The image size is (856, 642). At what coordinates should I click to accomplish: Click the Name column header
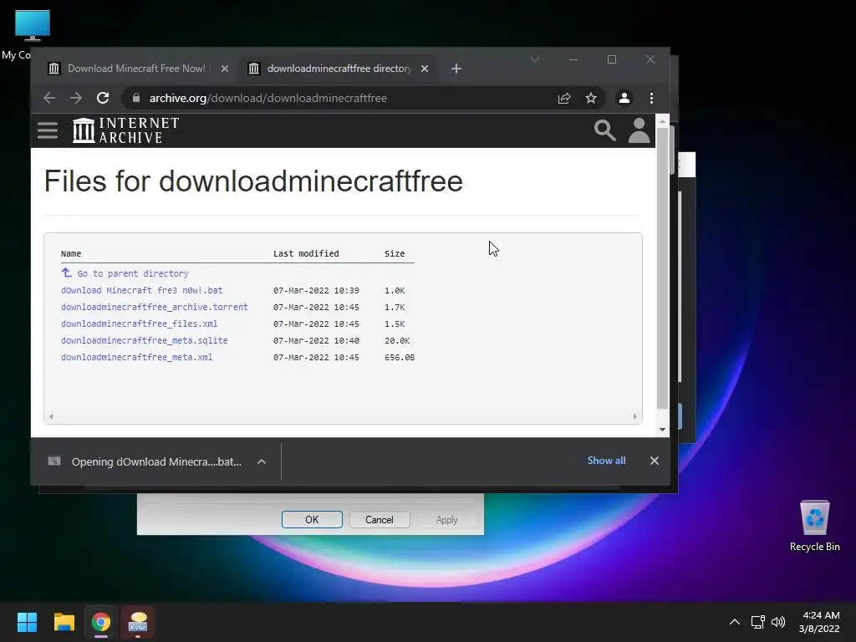pyautogui.click(x=71, y=254)
